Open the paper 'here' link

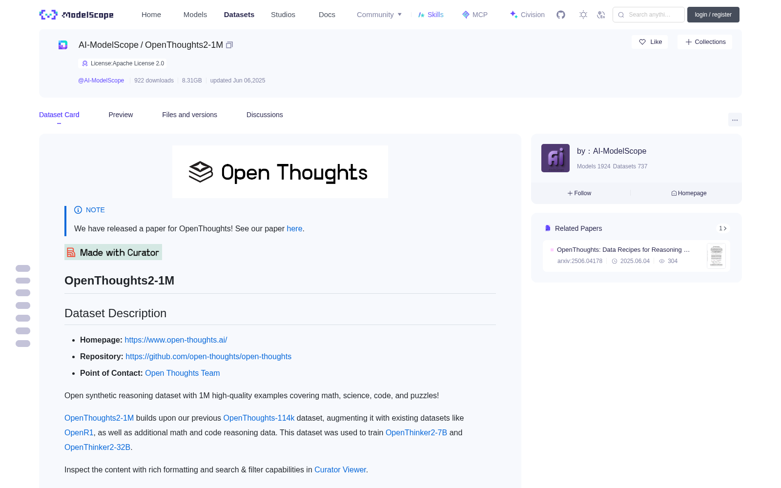[294, 228]
